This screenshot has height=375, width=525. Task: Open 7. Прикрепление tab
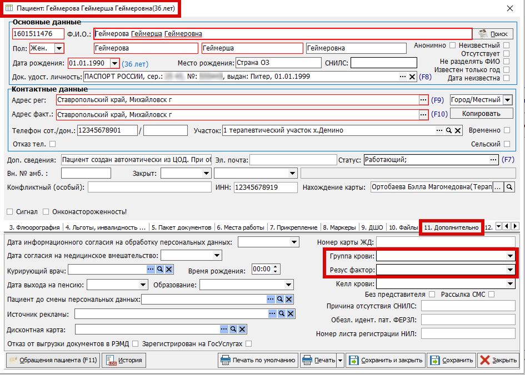pyautogui.click(x=294, y=227)
